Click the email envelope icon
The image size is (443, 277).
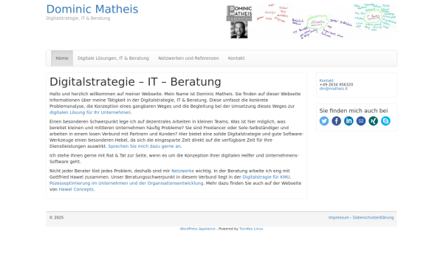pos(361,121)
